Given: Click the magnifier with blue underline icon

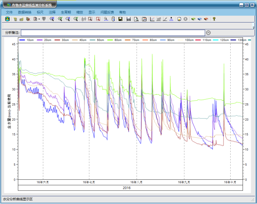Looking at the screenshot, I should [106, 19].
